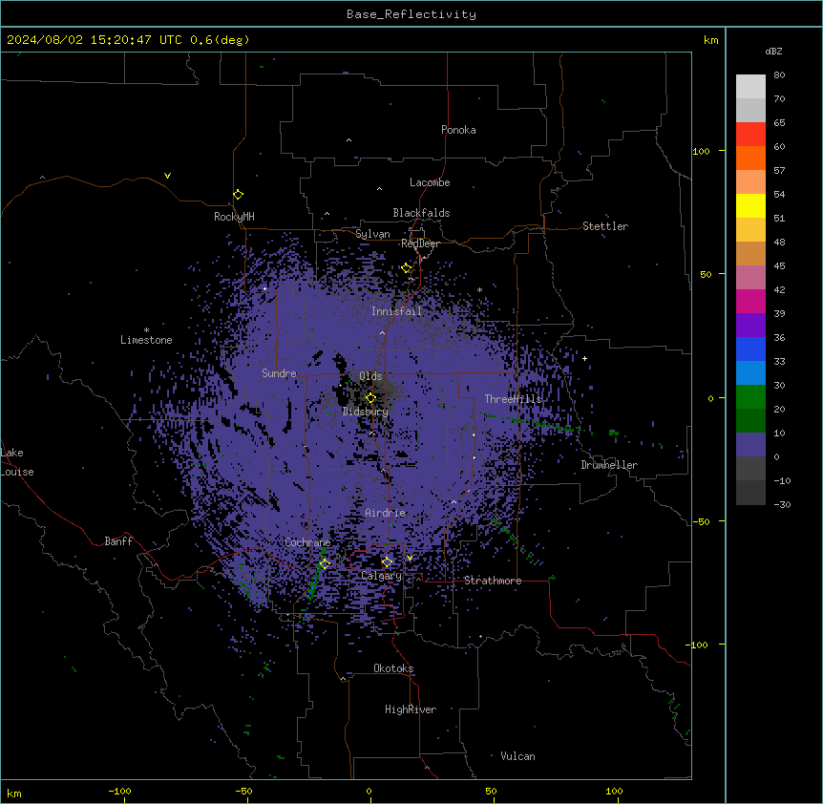Click the light gray 70–80 dBZ swatch

point(750,87)
